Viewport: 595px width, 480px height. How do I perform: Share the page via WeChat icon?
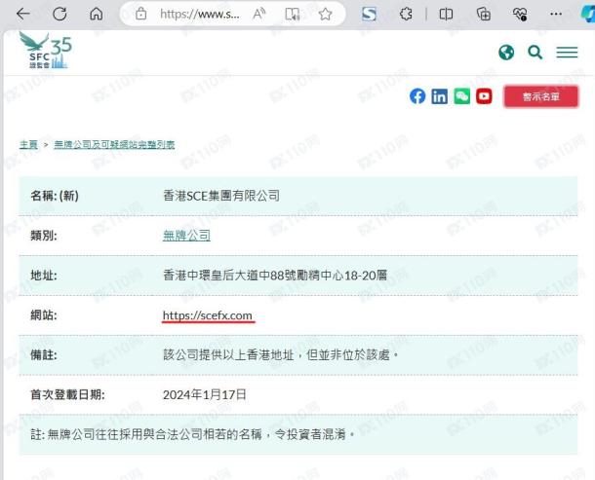coord(461,96)
